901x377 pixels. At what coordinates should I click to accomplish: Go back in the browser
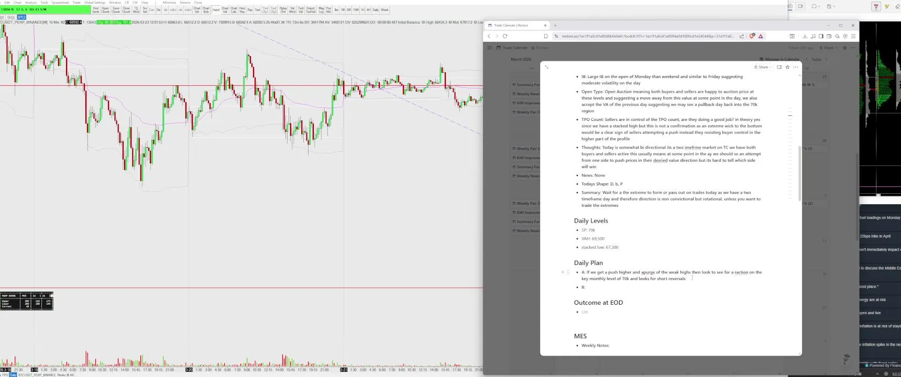click(x=489, y=36)
